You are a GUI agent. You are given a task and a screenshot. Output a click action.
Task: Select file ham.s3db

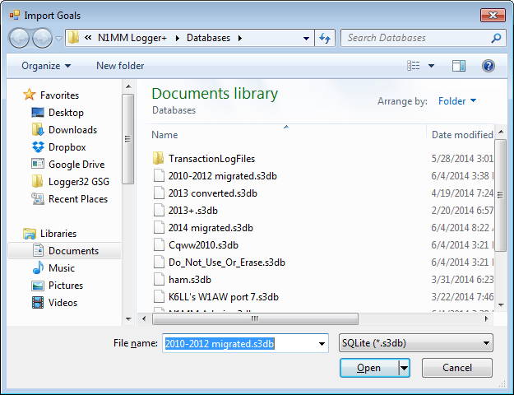[190, 280]
